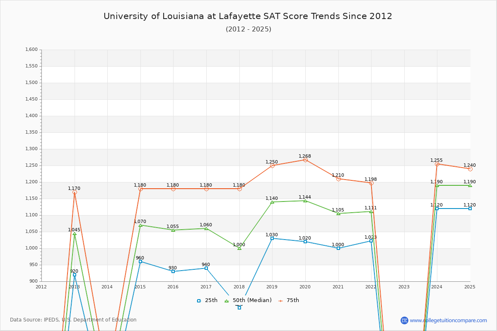Image resolution: width=497 pixels, height=331 pixels.
Task: Click the chart title about SAT Score Trends
Action: (x=248, y=16)
